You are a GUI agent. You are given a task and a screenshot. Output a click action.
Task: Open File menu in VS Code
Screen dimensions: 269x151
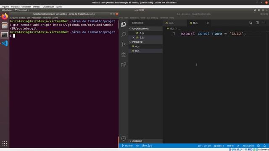(121, 18)
